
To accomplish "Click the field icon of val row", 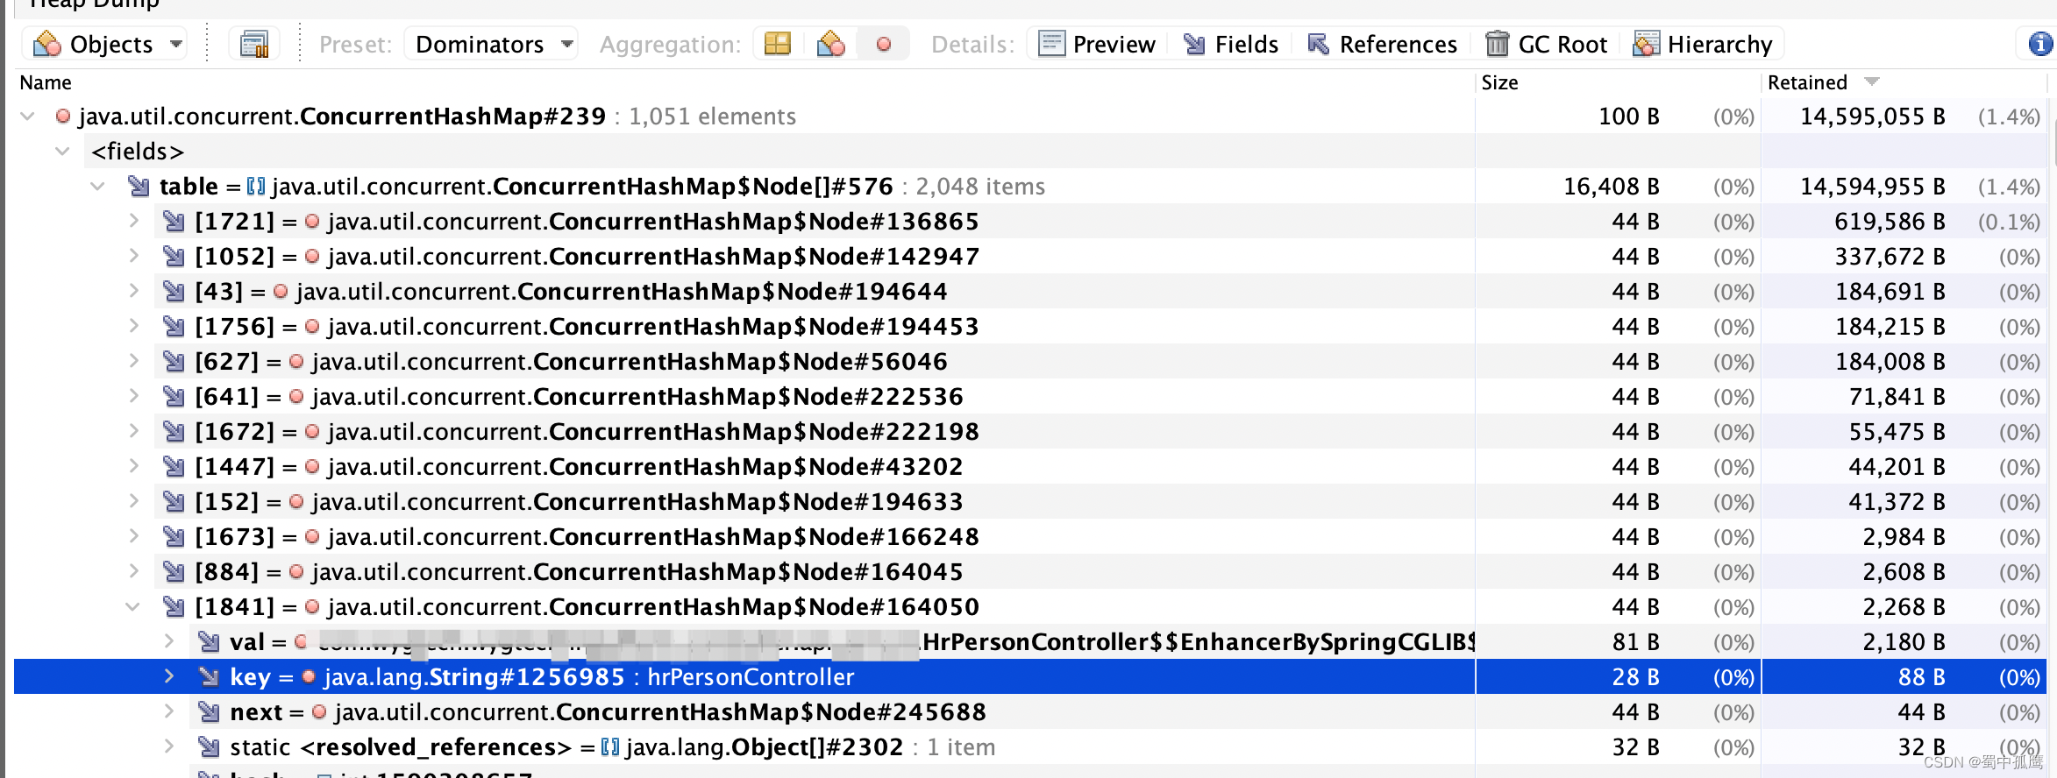I will [x=209, y=641].
